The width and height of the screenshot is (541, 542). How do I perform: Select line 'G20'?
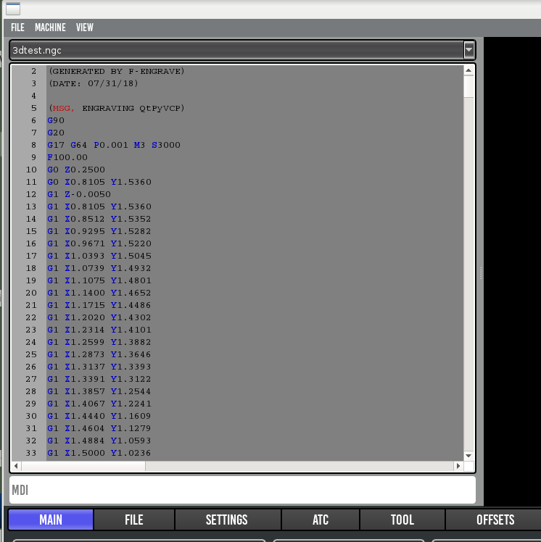click(56, 133)
